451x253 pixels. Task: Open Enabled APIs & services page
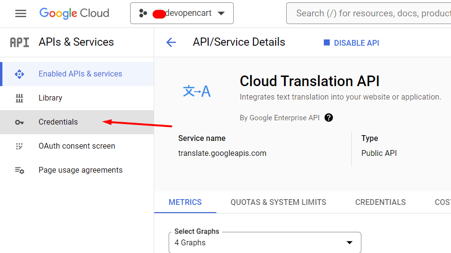(77, 74)
